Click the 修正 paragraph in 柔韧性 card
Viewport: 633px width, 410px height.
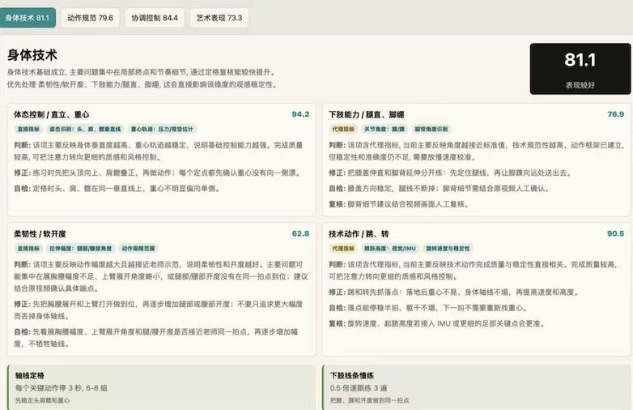coord(159,310)
